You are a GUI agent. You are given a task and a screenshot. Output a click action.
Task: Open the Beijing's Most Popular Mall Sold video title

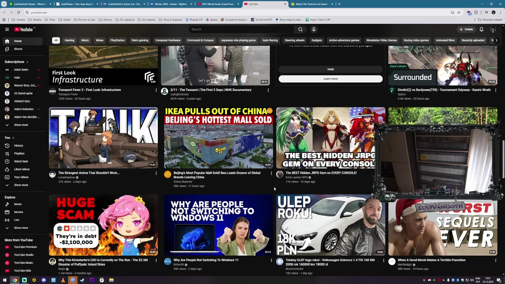coord(217,175)
